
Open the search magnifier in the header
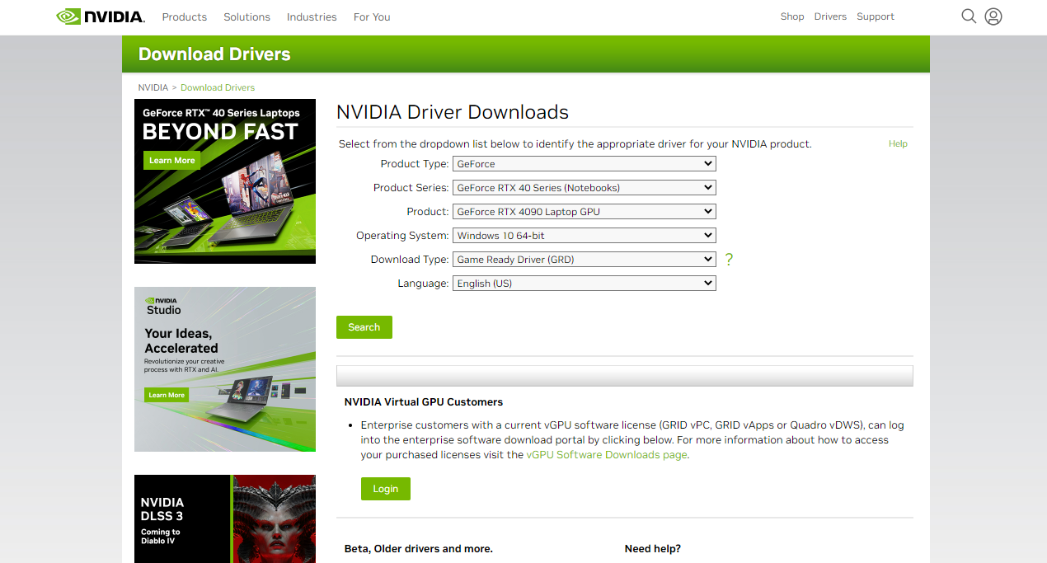click(x=969, y=16)
